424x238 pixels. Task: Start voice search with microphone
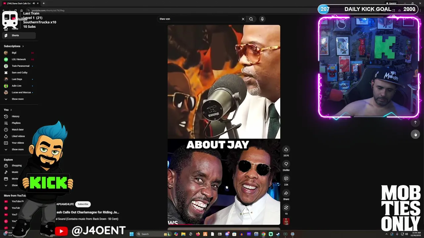click(262, 19)
